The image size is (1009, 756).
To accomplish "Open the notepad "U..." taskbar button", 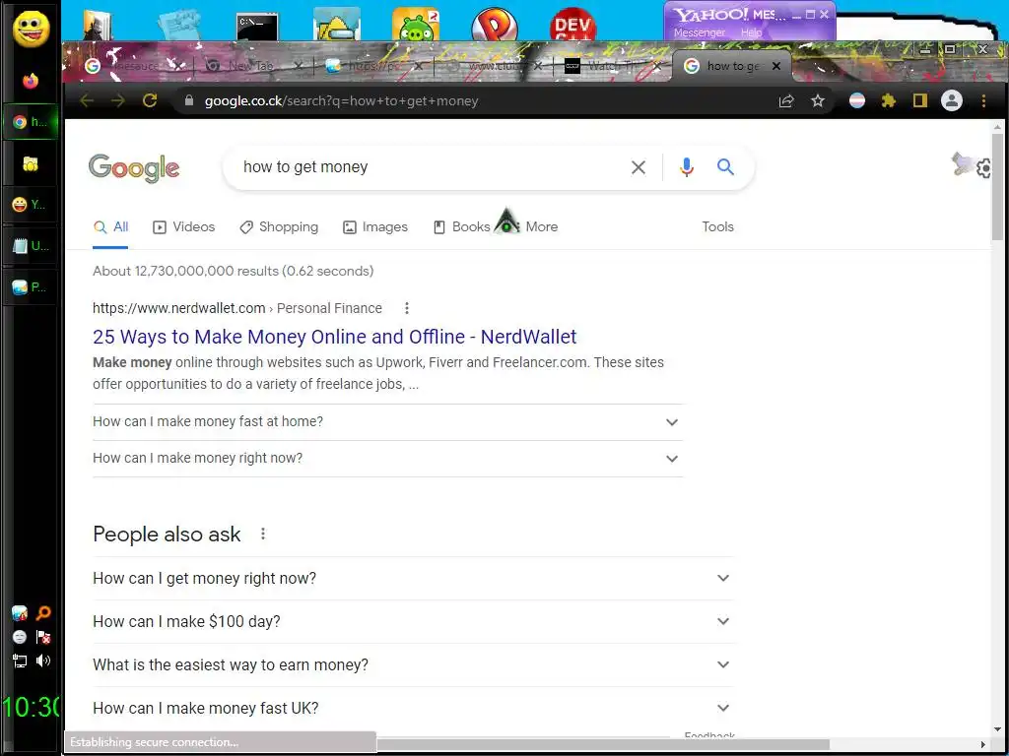I will click(x=31, y=245).
